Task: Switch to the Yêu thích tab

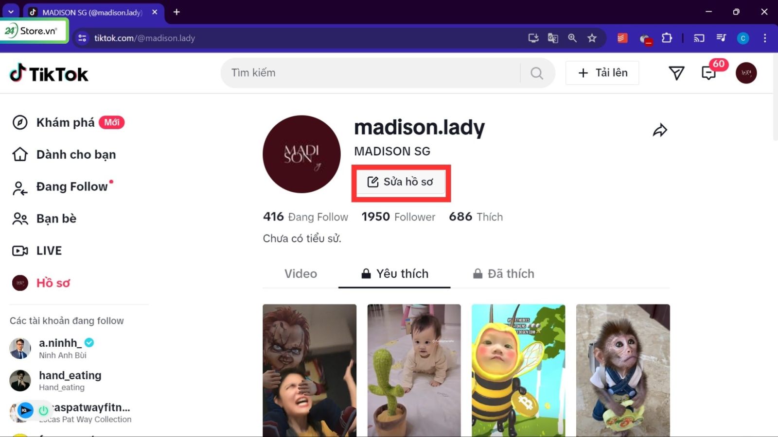Action: [x=394, y=273]
